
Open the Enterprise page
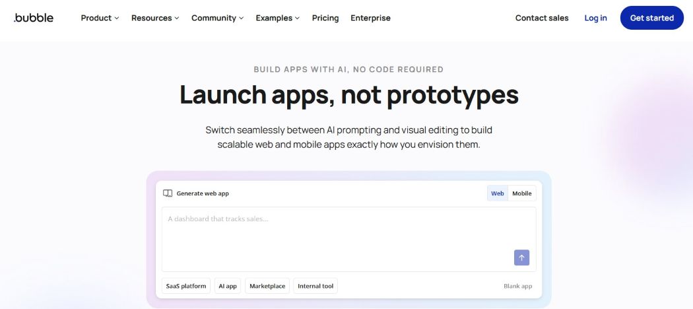point(370,18)
